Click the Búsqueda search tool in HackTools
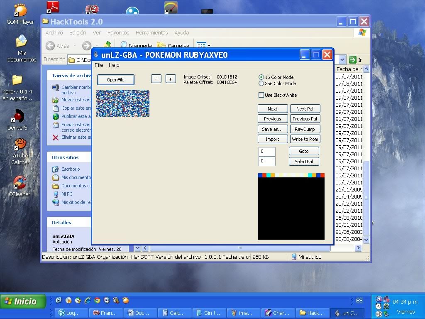Image resolution: width=425 pixels, height=319 pixels. click(x=136, y=45)
